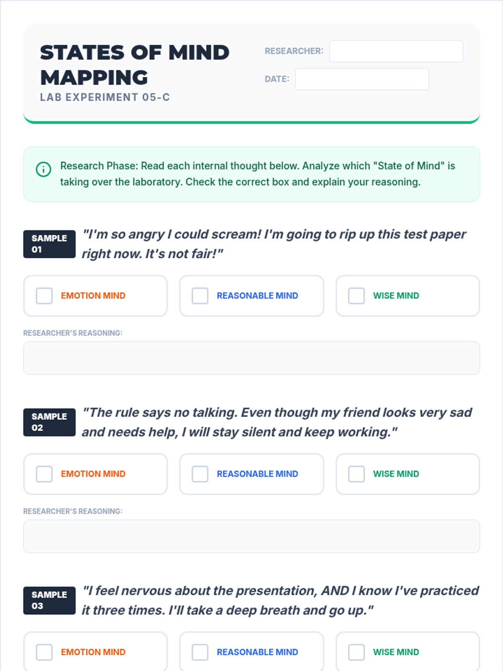Click the States of Mind Mapping title
Image resolution: width=503 pixels, height=671 pixels.
tap(134, 65)
